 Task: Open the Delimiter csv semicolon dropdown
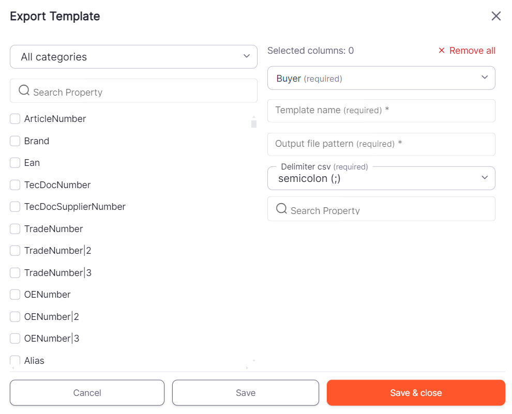[x=381, y=178]
